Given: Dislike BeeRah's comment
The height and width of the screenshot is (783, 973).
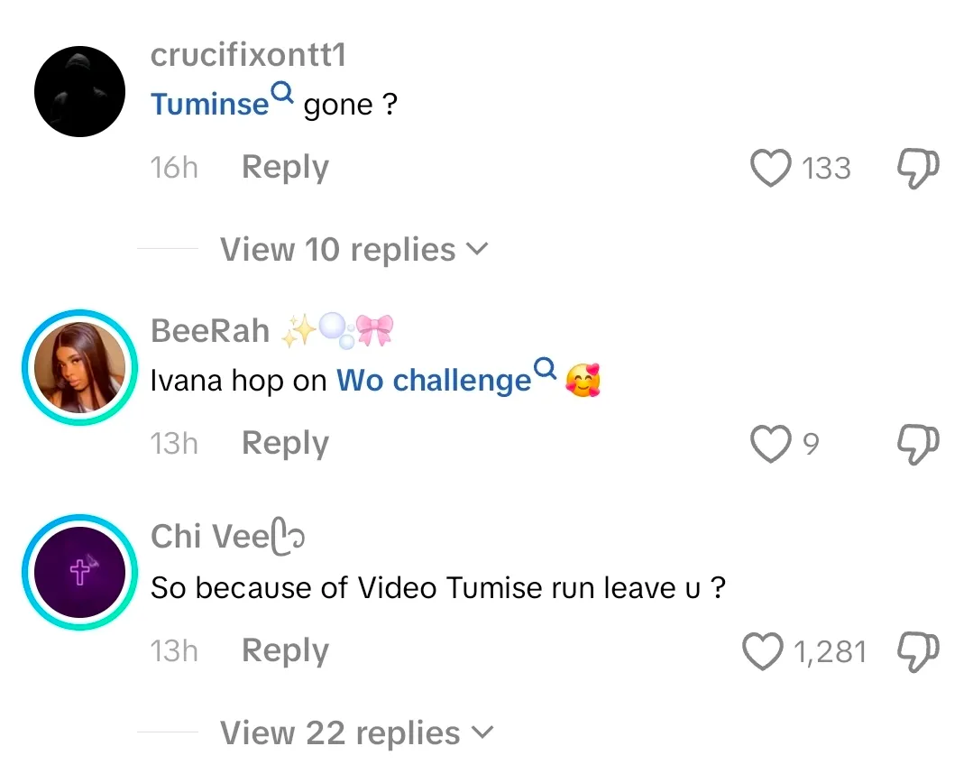Looking at the screenshot, I should tap(919, 444).
